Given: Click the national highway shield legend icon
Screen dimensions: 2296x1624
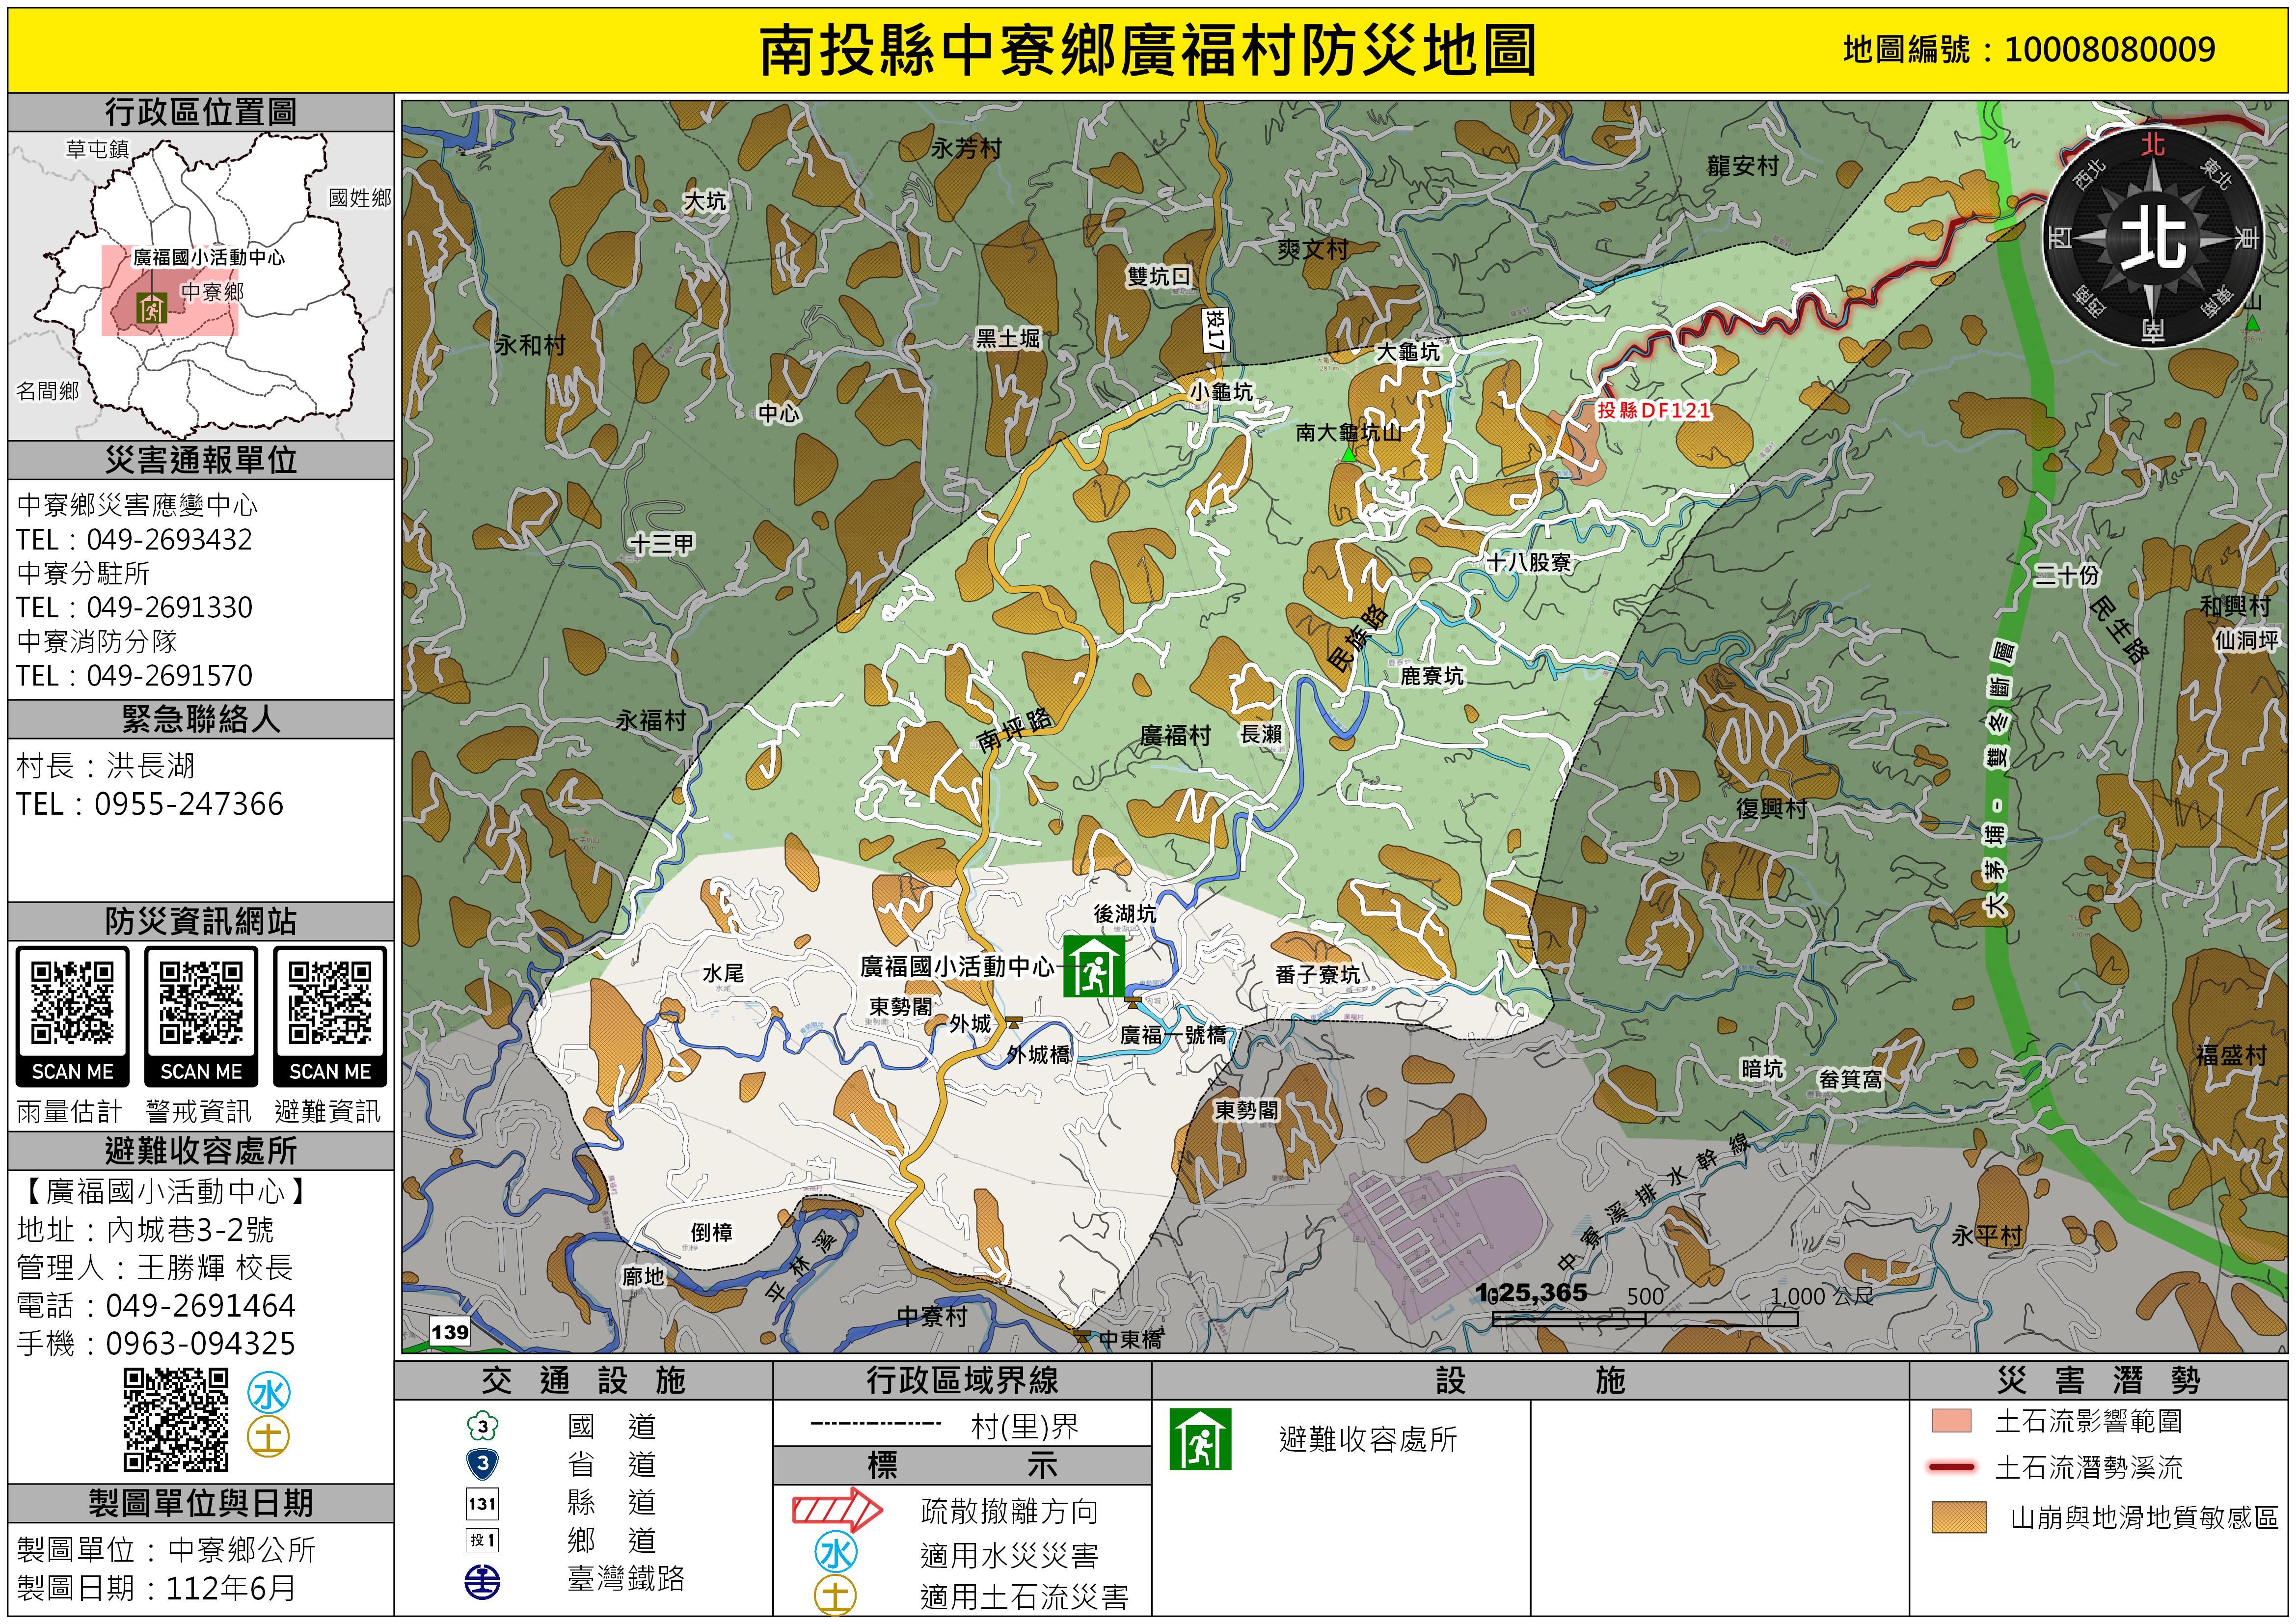Looking at the screenshot, I should (483, 1426).
